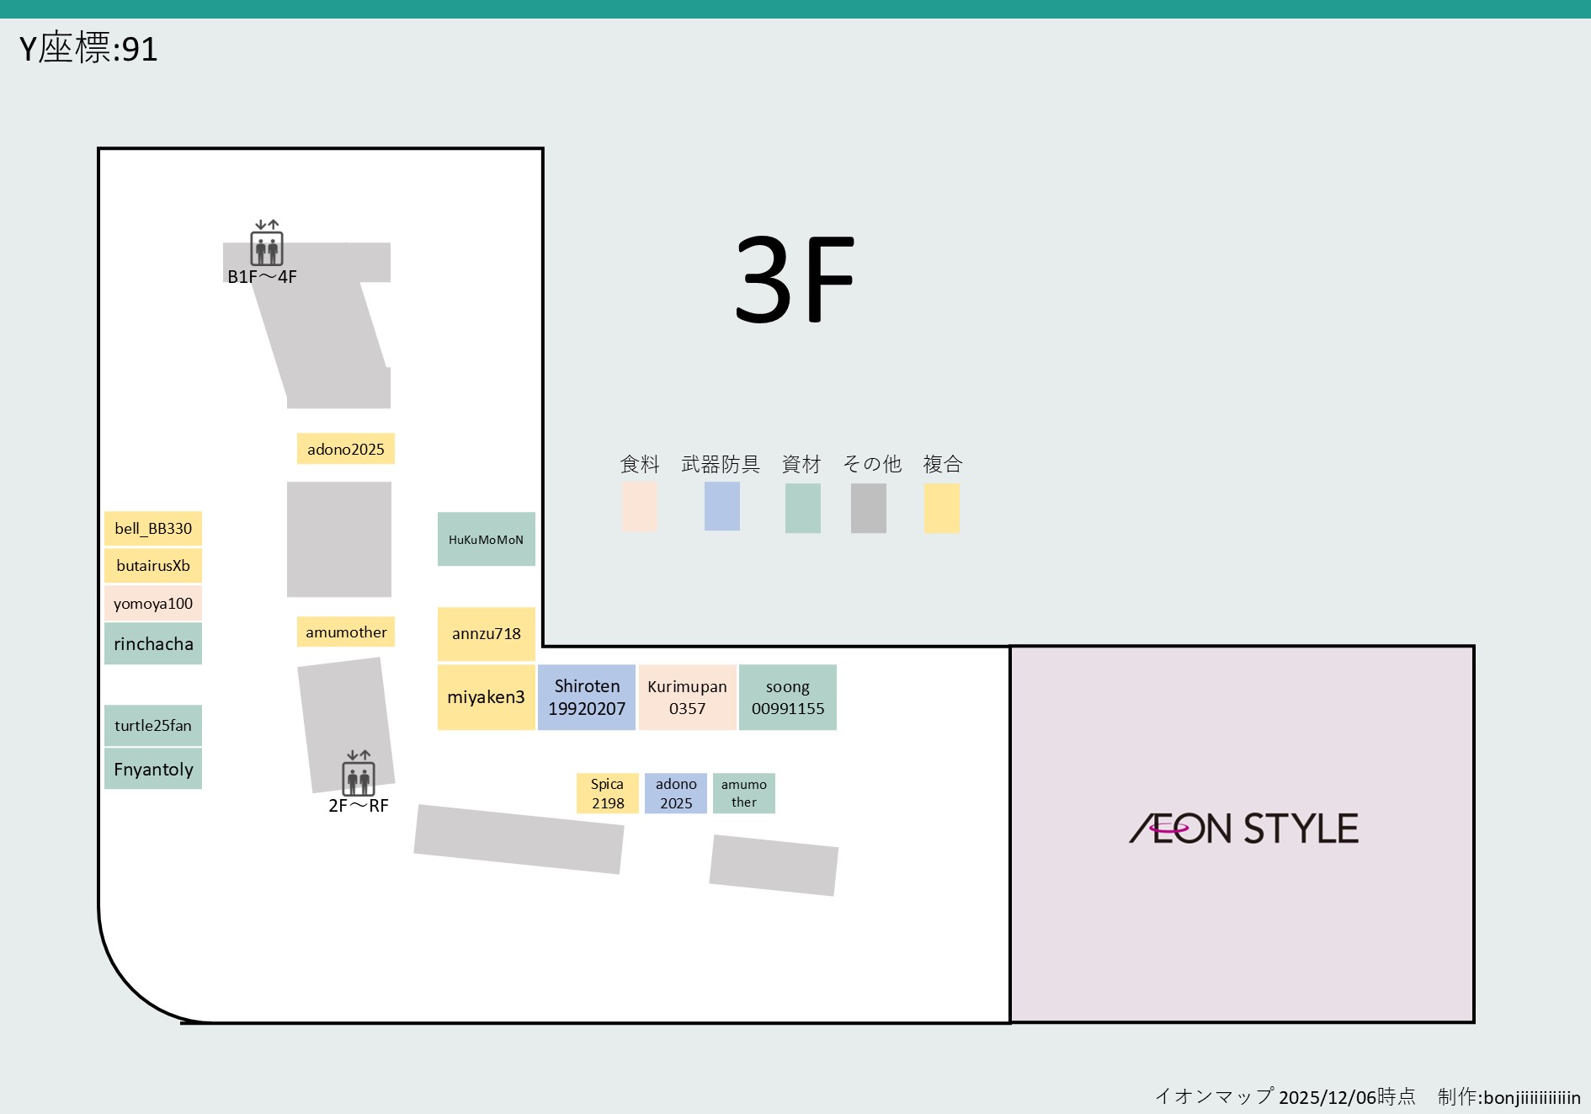1591x1114 pixels.
Task: Click the miyaken3 shop block
Action: coord(486,696)
